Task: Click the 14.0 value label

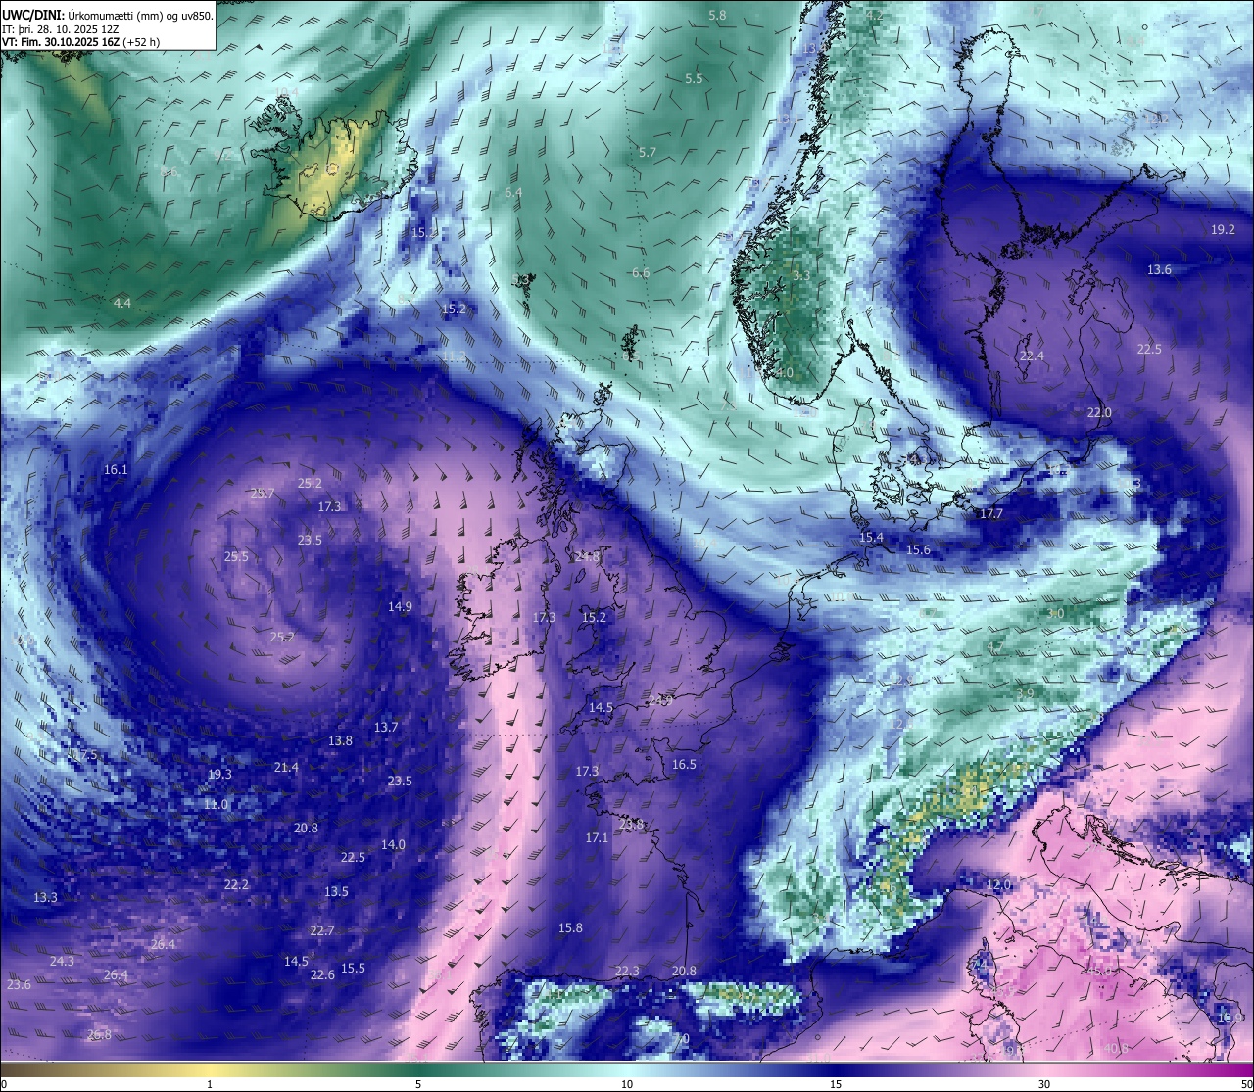Action: [393, 845]
